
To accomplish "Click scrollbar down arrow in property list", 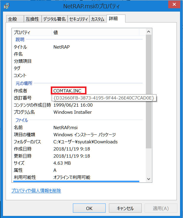I will (149, 179).
